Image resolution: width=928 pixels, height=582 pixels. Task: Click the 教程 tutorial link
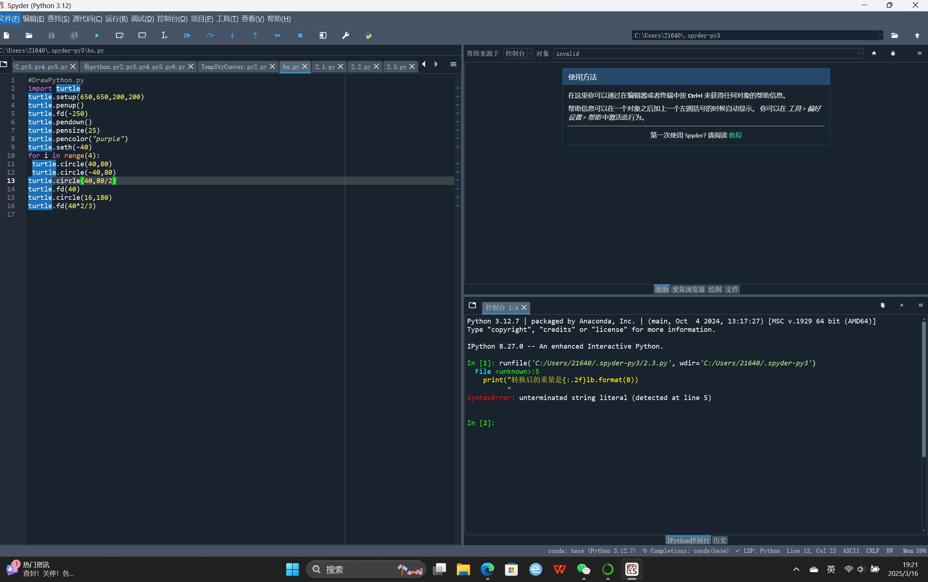click(x=735, y=135)
